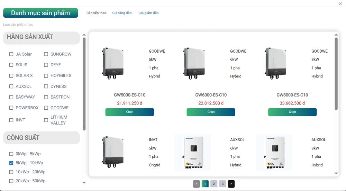The height and width of the screenshot is (191, 346).
Task: Check the 20kWp - 50kWp power filter
Action: coord(11,181)
